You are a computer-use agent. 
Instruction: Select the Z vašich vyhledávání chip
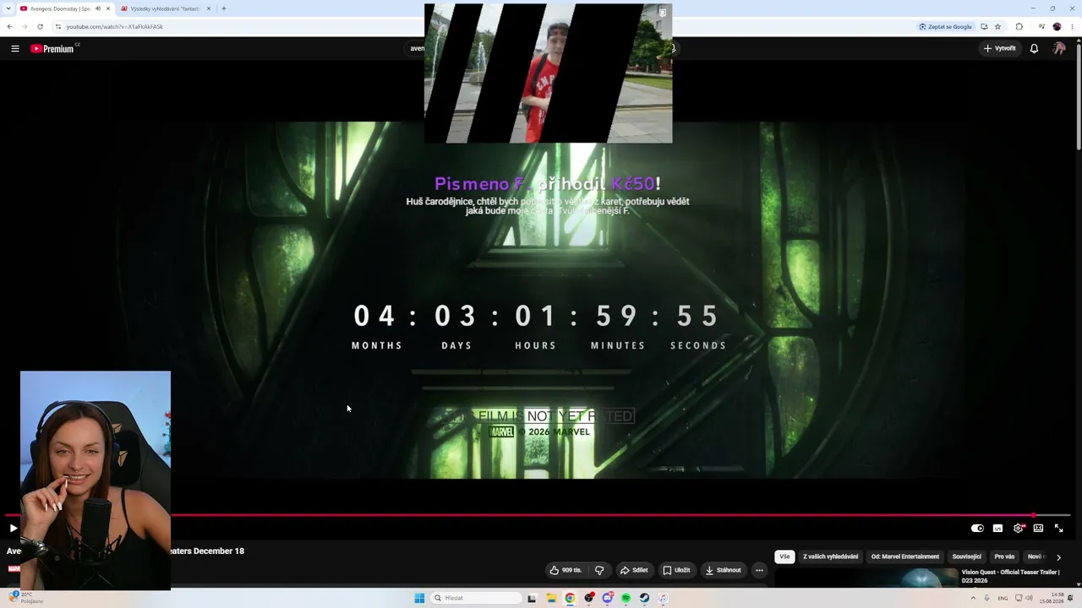tap(830, 556)
